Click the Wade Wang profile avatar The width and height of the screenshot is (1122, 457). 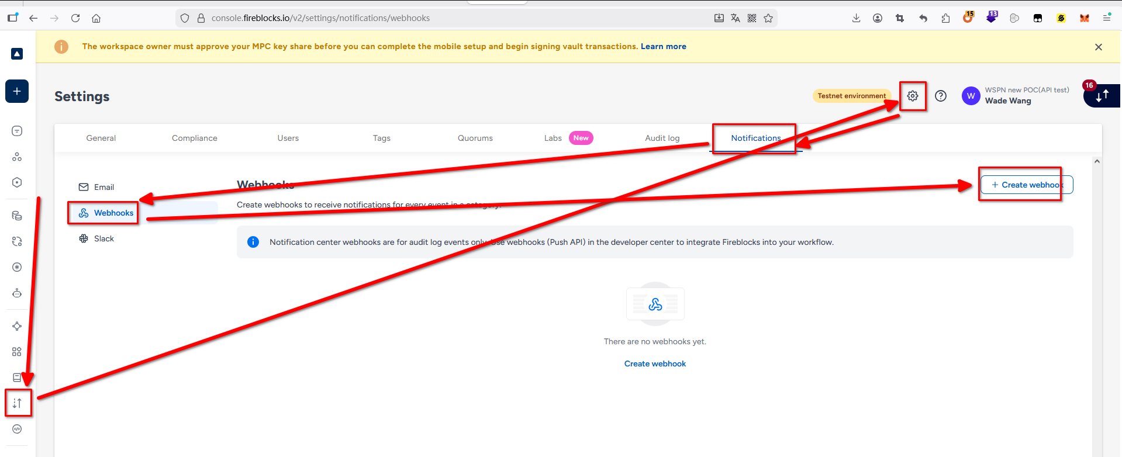(x=971, y=96)
